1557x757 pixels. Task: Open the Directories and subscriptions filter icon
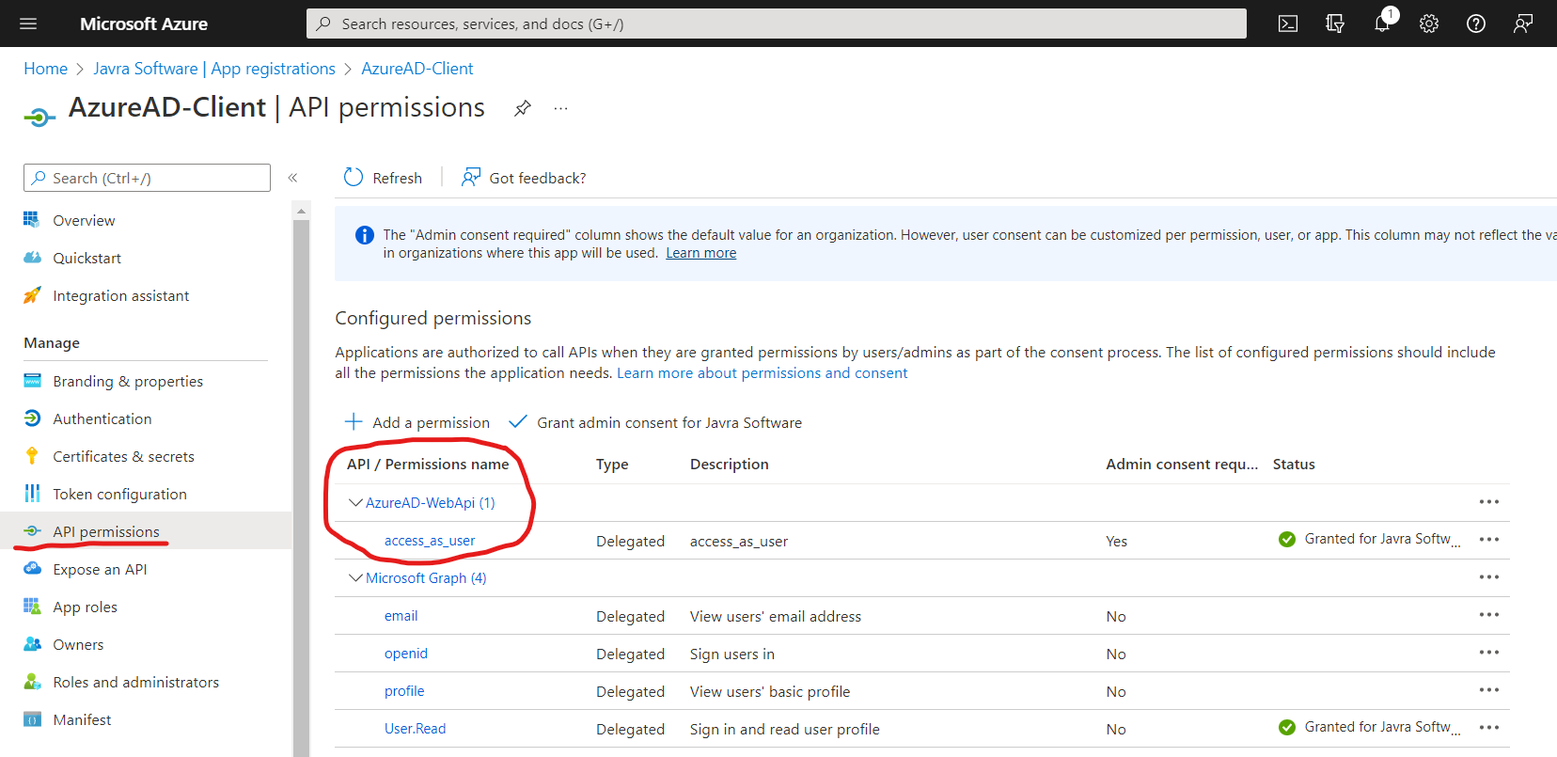(x=1335, y=24)
